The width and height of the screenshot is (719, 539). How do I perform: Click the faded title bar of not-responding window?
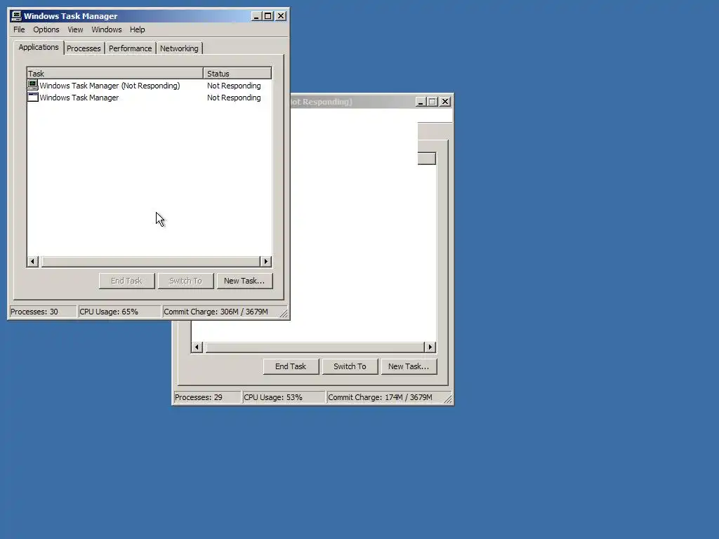tap(352, 102)
